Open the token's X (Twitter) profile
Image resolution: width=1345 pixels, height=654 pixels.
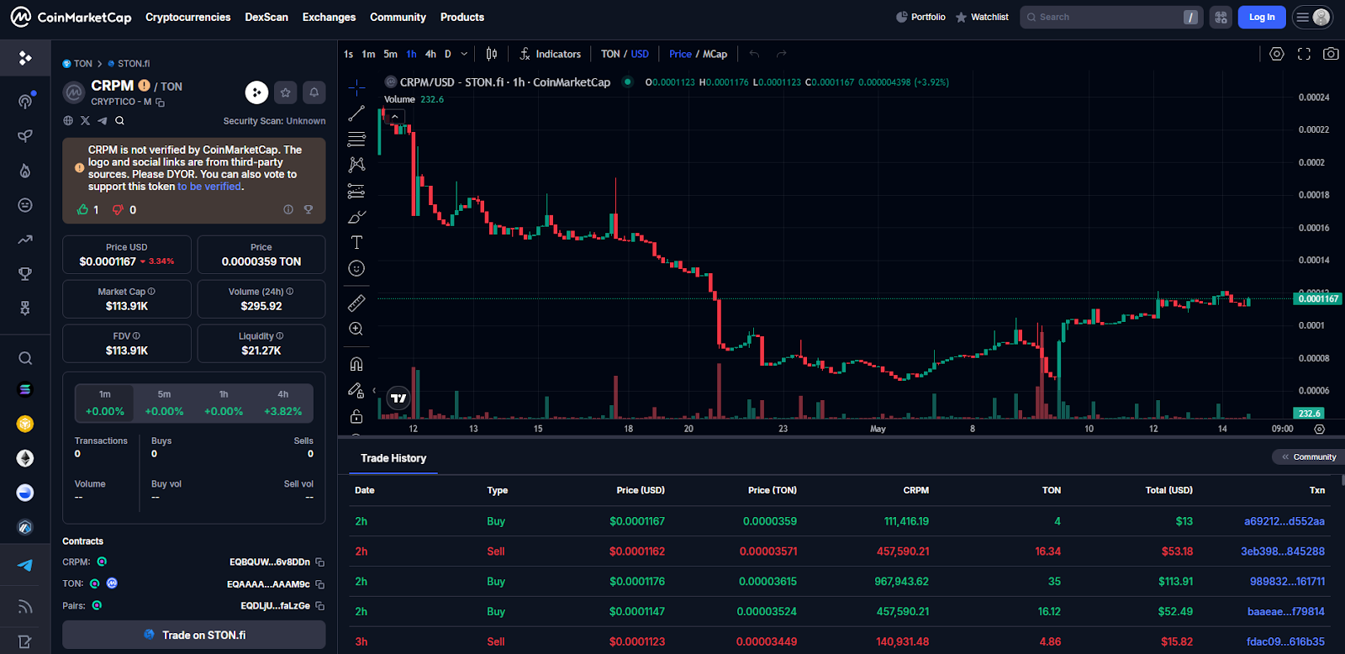(85, 121)
